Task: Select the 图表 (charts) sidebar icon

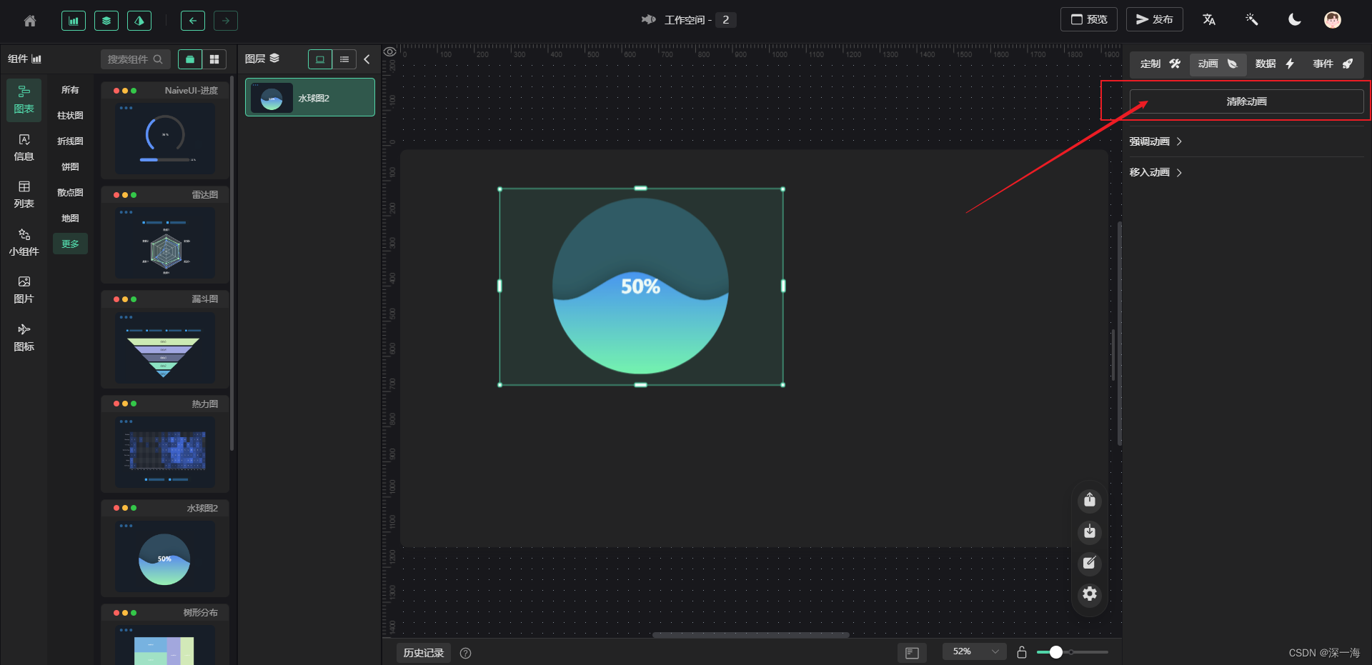Action: click(24, 100)
